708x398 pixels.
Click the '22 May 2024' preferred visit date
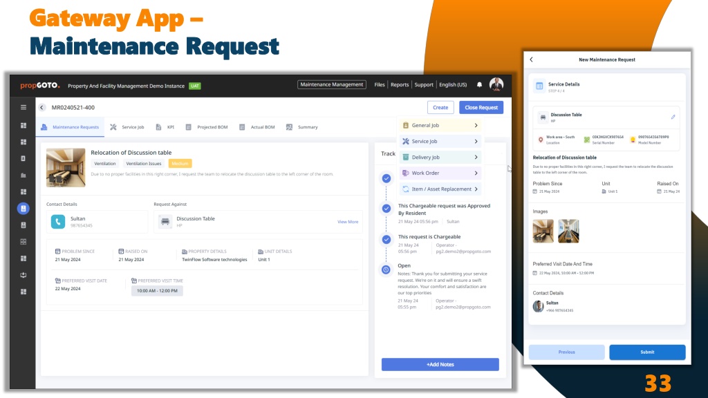click(x=68, y=289)
